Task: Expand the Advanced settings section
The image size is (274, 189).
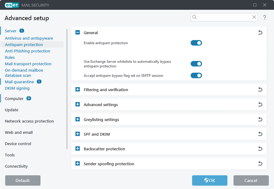Action: click(x=77, y=104)
